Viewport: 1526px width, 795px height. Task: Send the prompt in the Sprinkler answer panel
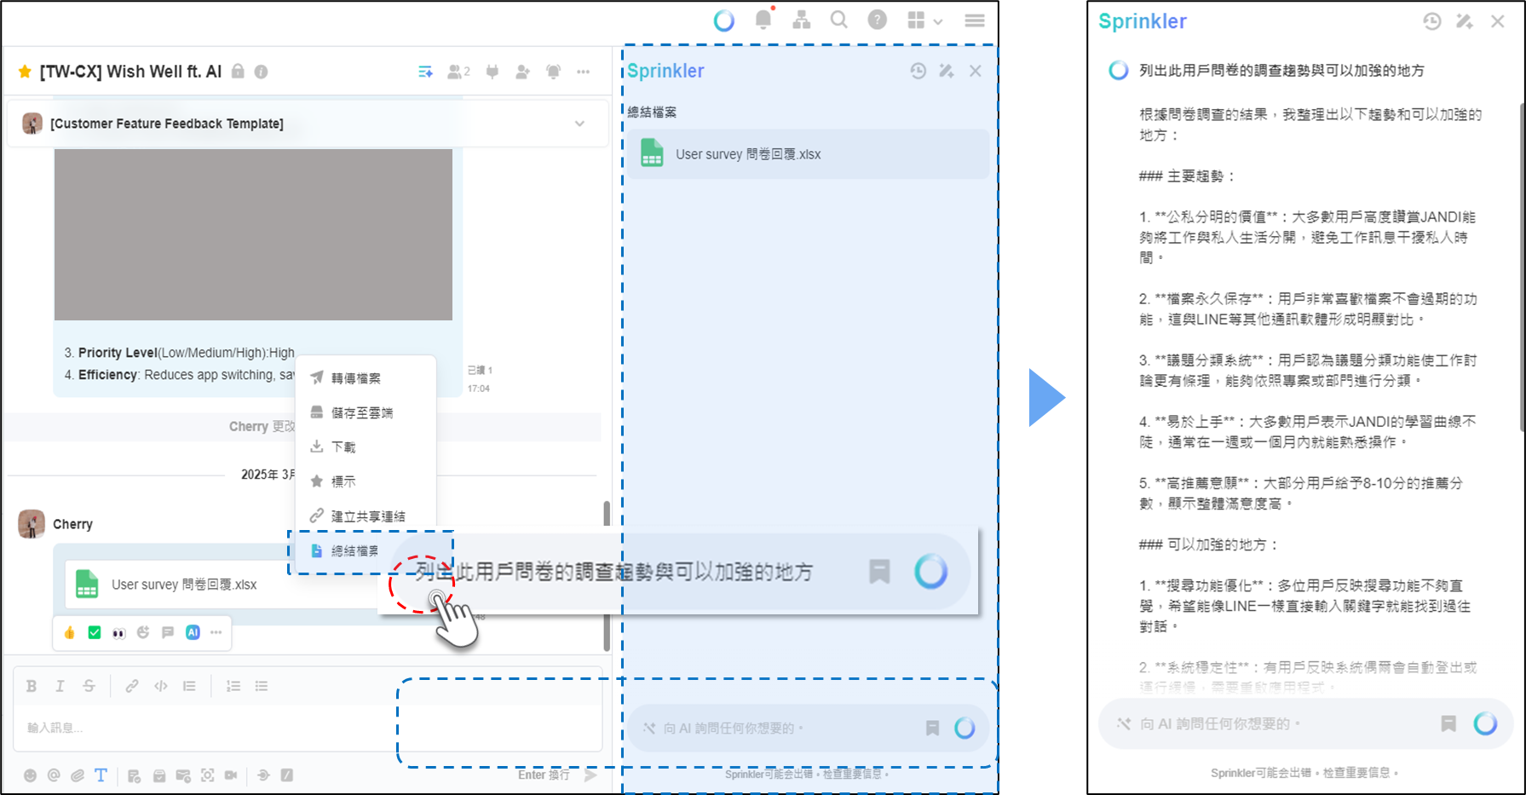1485,723
